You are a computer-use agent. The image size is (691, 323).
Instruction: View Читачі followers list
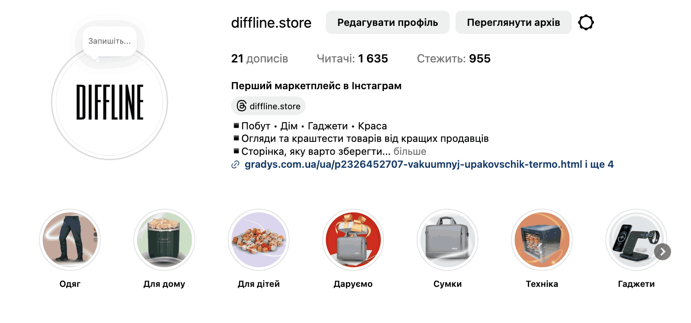(x=352, y=59)
